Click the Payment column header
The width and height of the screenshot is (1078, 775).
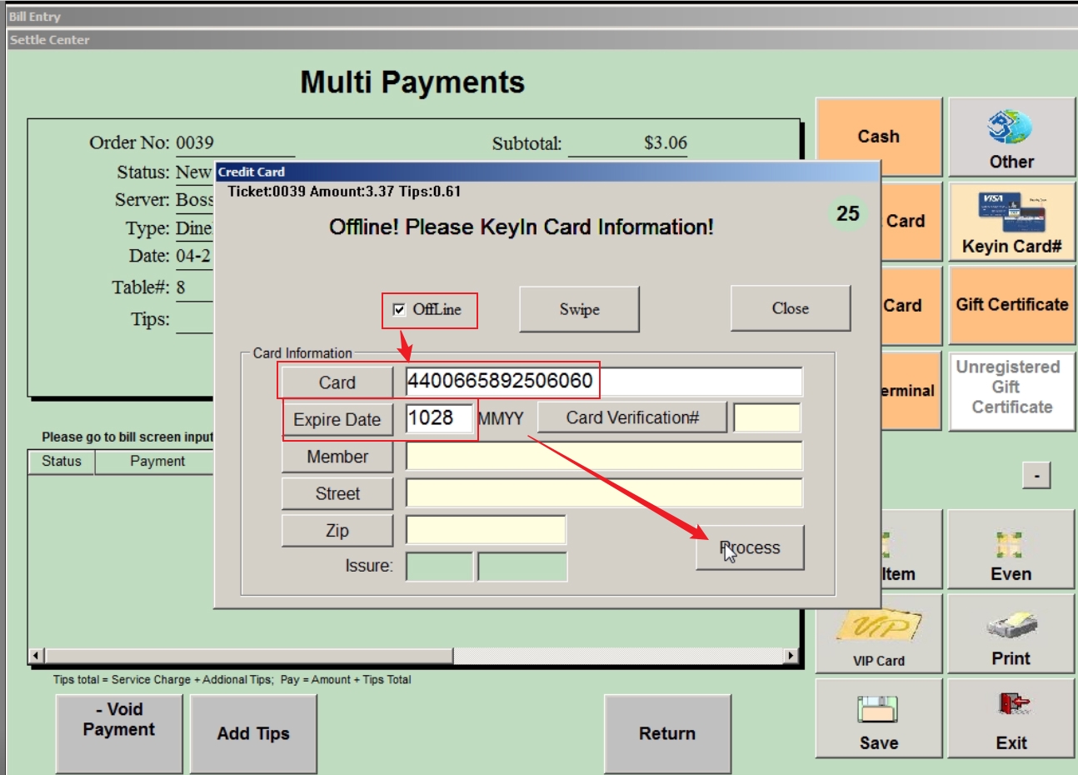click(x=157, y=462)
